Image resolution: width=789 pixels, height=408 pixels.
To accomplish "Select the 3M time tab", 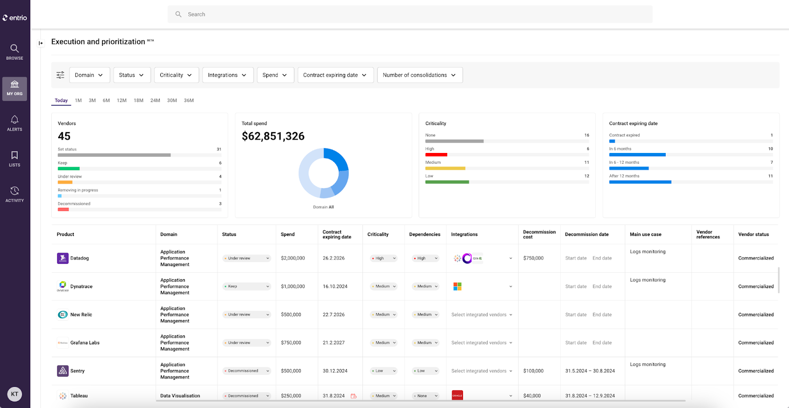I will pos(92,101).
